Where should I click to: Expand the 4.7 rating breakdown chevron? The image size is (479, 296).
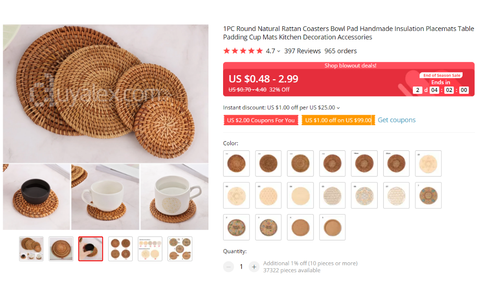coord(279,51)
